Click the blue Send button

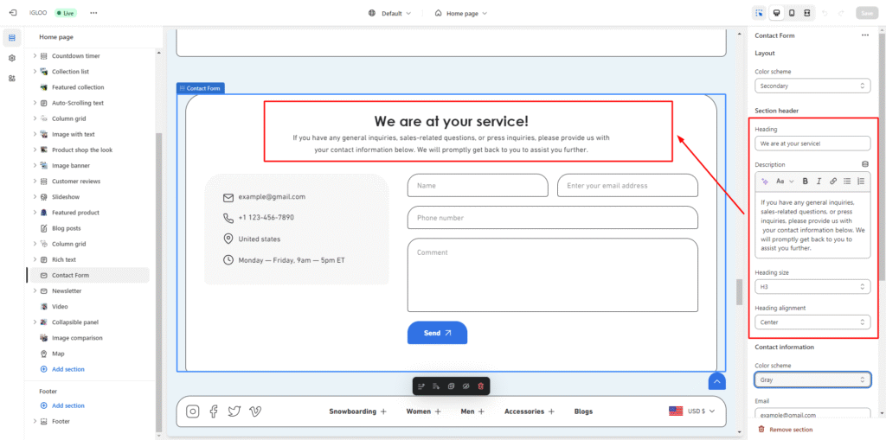437,333
